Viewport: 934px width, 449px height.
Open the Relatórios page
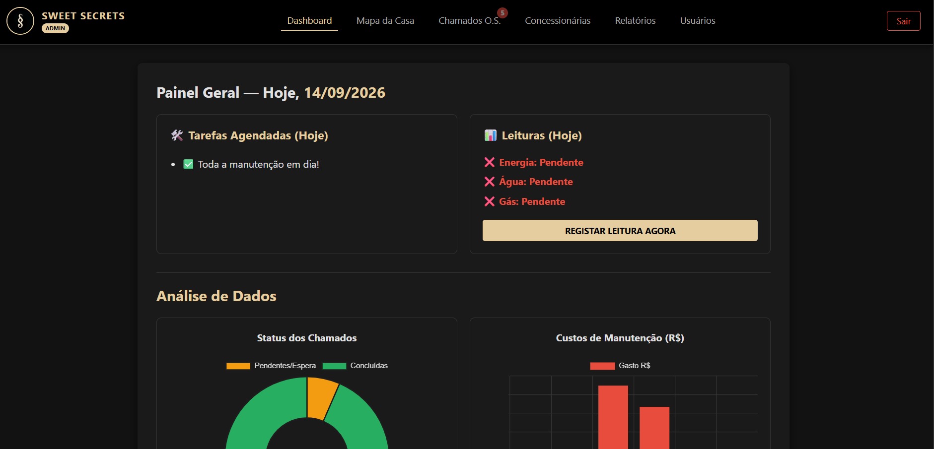point(635,21)
